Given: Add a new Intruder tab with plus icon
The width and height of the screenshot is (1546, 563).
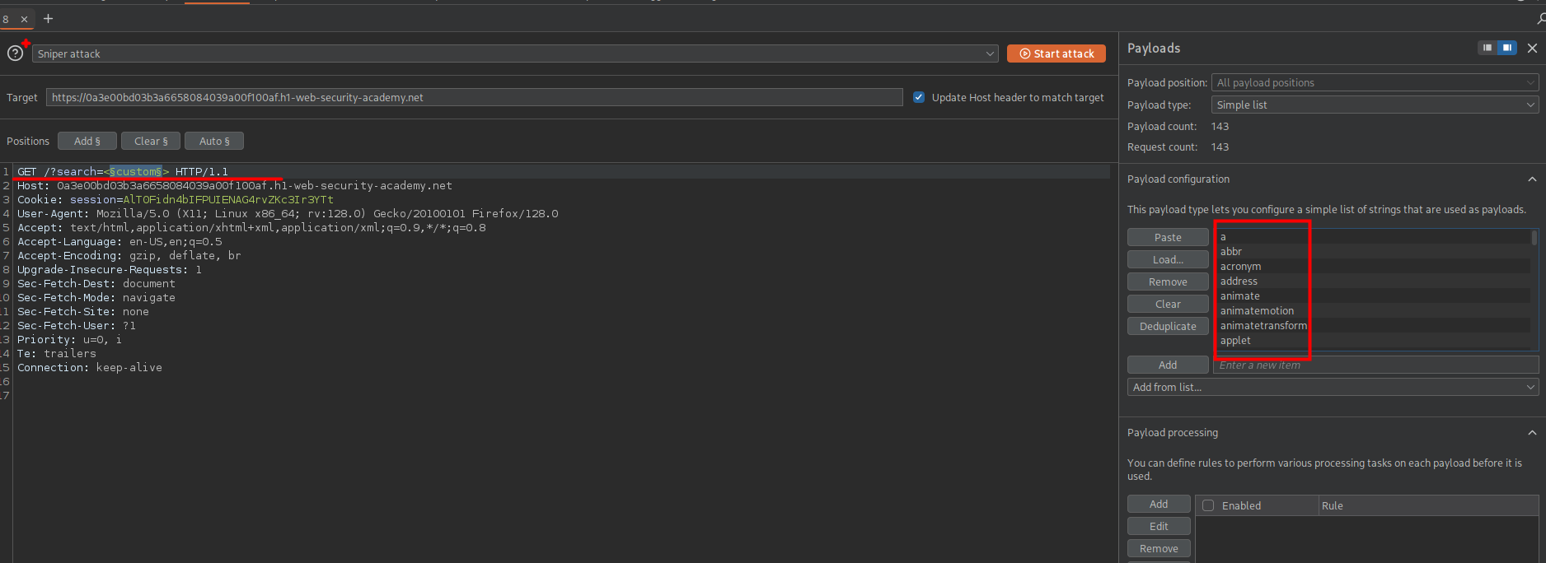Looking at the screenshot, I should point(48,18).
